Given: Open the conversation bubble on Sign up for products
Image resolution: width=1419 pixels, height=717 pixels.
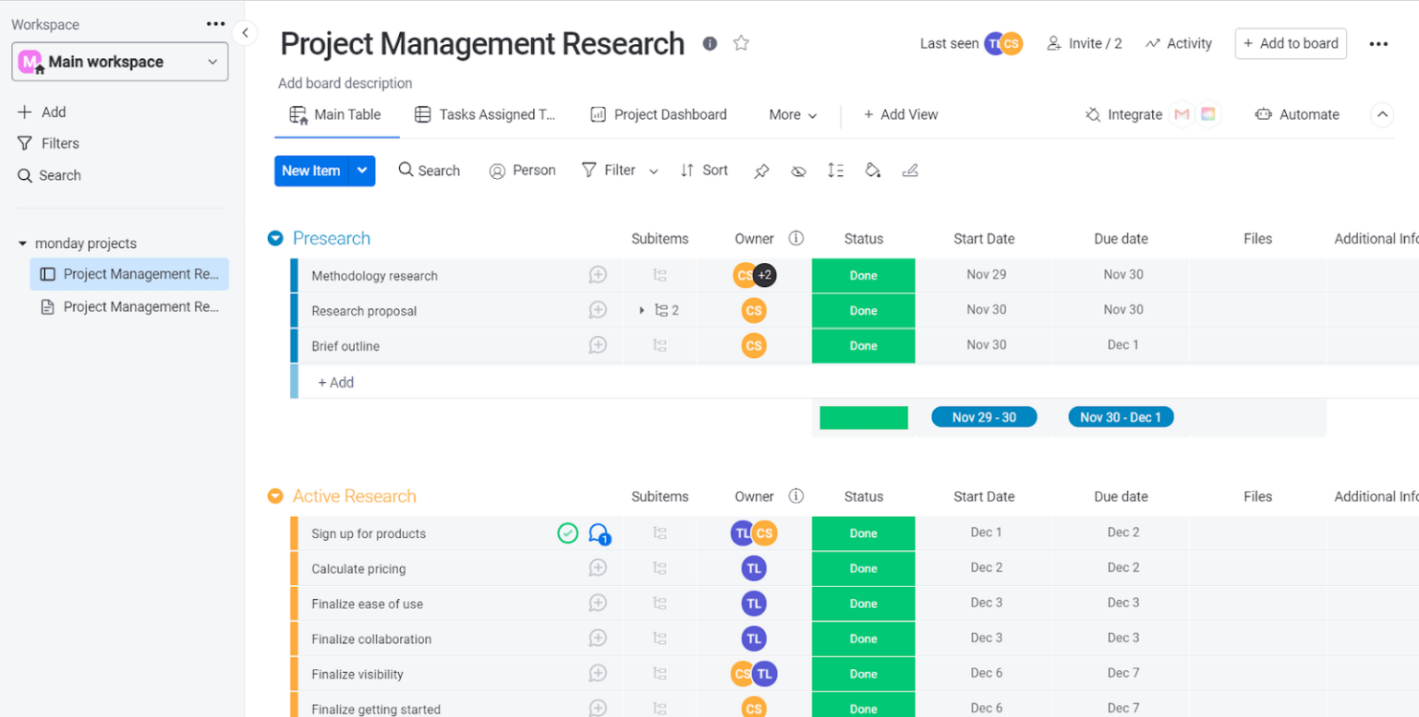Looking at the screenshot, I should [600, 533].
